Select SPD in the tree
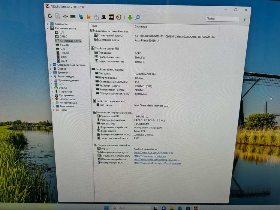Screen dimensions: 280x210 (x=63, y=49)
